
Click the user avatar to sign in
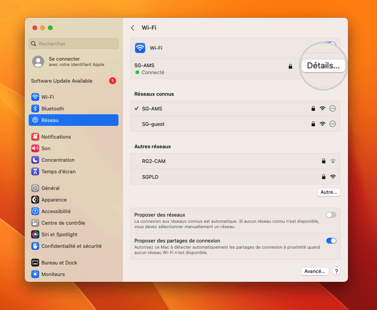[x=38, y=61]
